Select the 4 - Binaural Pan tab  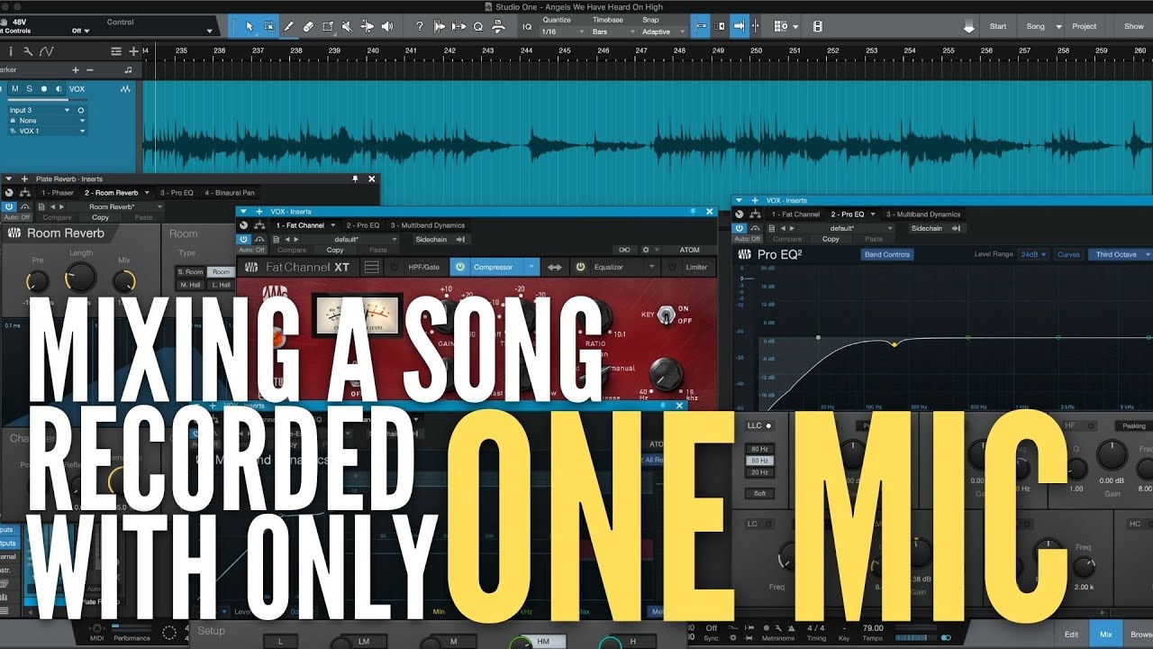coord(230,193)
